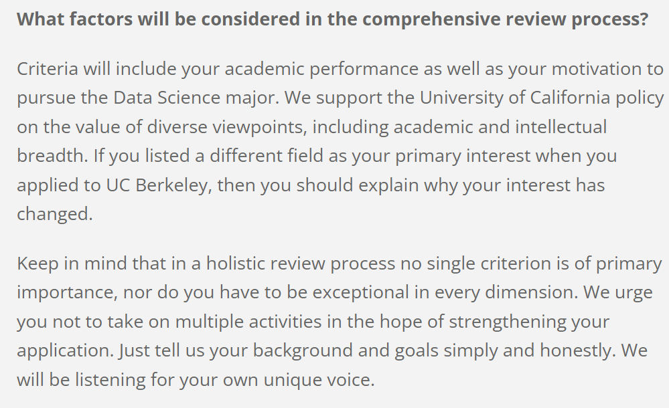Click the word changed ending first paragraph
Screen dimensions: 669x408
[x=55, y=213]
